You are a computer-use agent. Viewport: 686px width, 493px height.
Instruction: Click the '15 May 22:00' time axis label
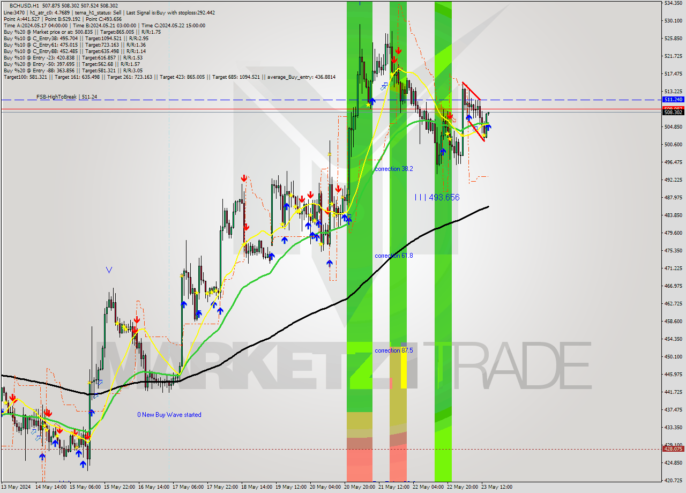pos(120,487)
